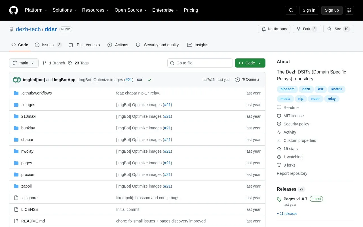Screen dimensions: 363x227
Task: Open the MIT license link
Action: pyautogui.click(x=290, y=116)
